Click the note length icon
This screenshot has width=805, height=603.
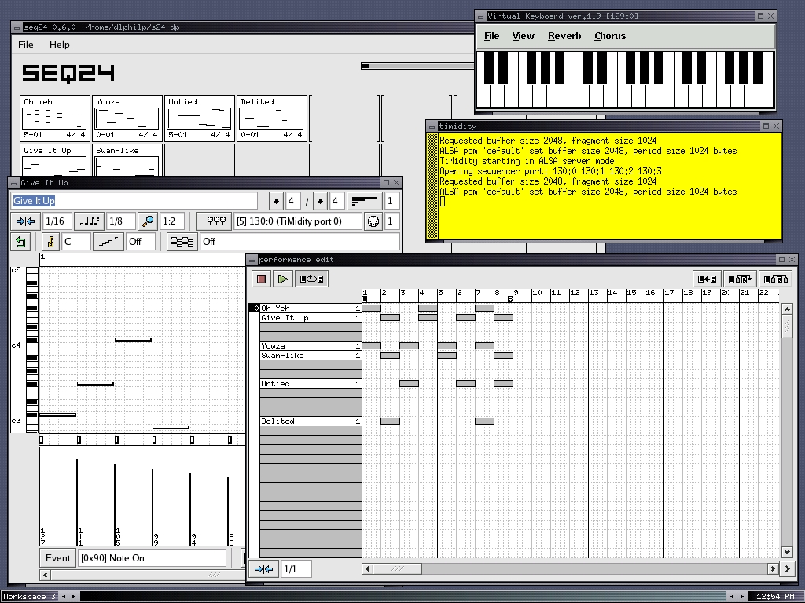[x=90, y=221]
